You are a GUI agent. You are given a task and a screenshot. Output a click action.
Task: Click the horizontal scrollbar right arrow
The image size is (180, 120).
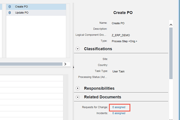pyautogui.click(x=65, y=64)
